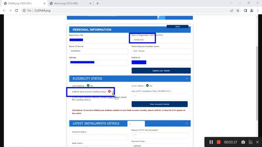Image resolution: width=262 pixels, height=147 pixels.
Task: Click the share page icon
Action: pos(231,11)
